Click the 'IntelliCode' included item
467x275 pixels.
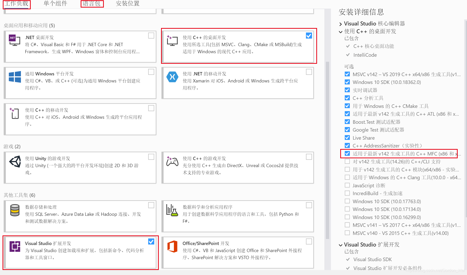365,55
